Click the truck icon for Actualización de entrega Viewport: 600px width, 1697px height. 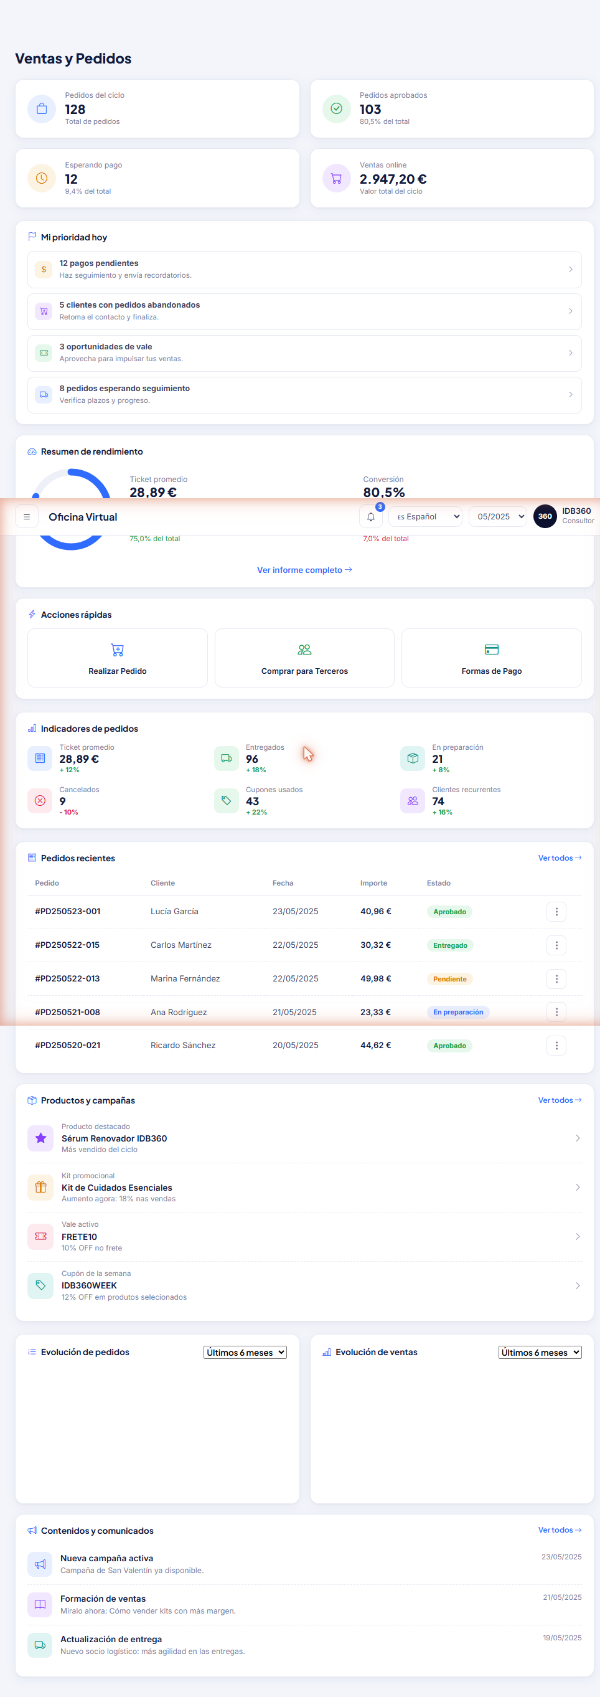[x=40, y=1645]
